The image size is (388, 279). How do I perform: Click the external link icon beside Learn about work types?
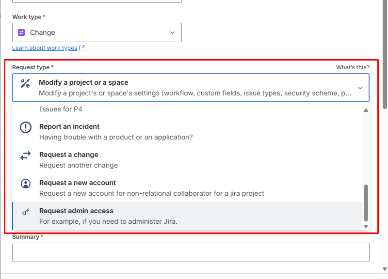(82, 48)
